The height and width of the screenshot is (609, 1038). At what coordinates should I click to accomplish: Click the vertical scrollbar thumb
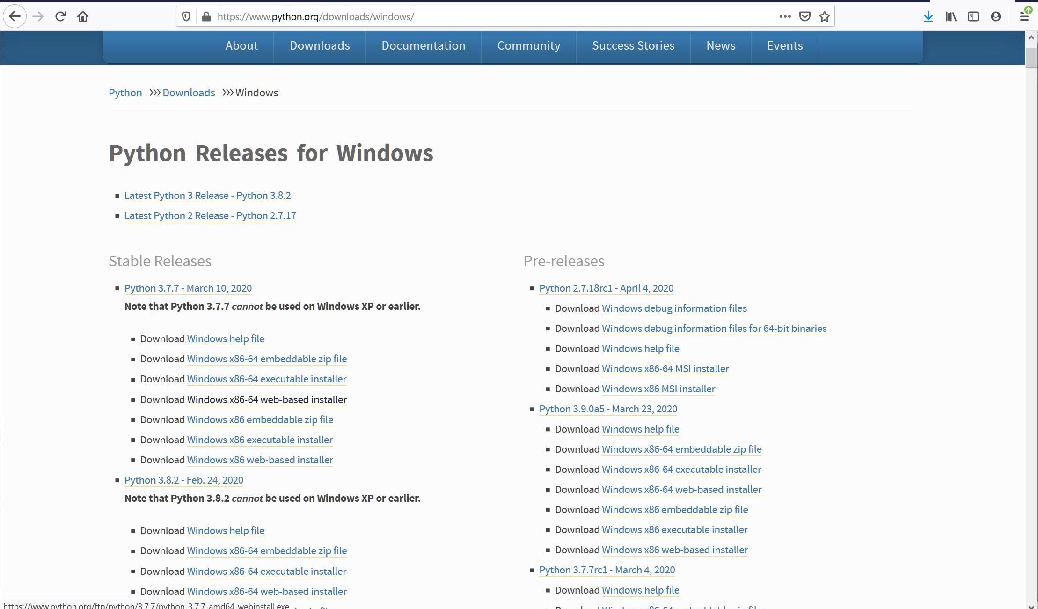(x=1031, y=58)
